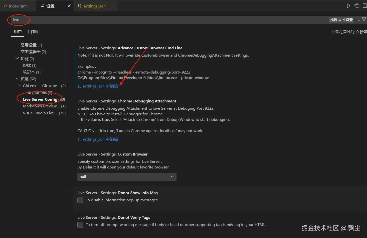
Task: Switch to the 工作区 settings scope
Action: [x=33, y=32]
